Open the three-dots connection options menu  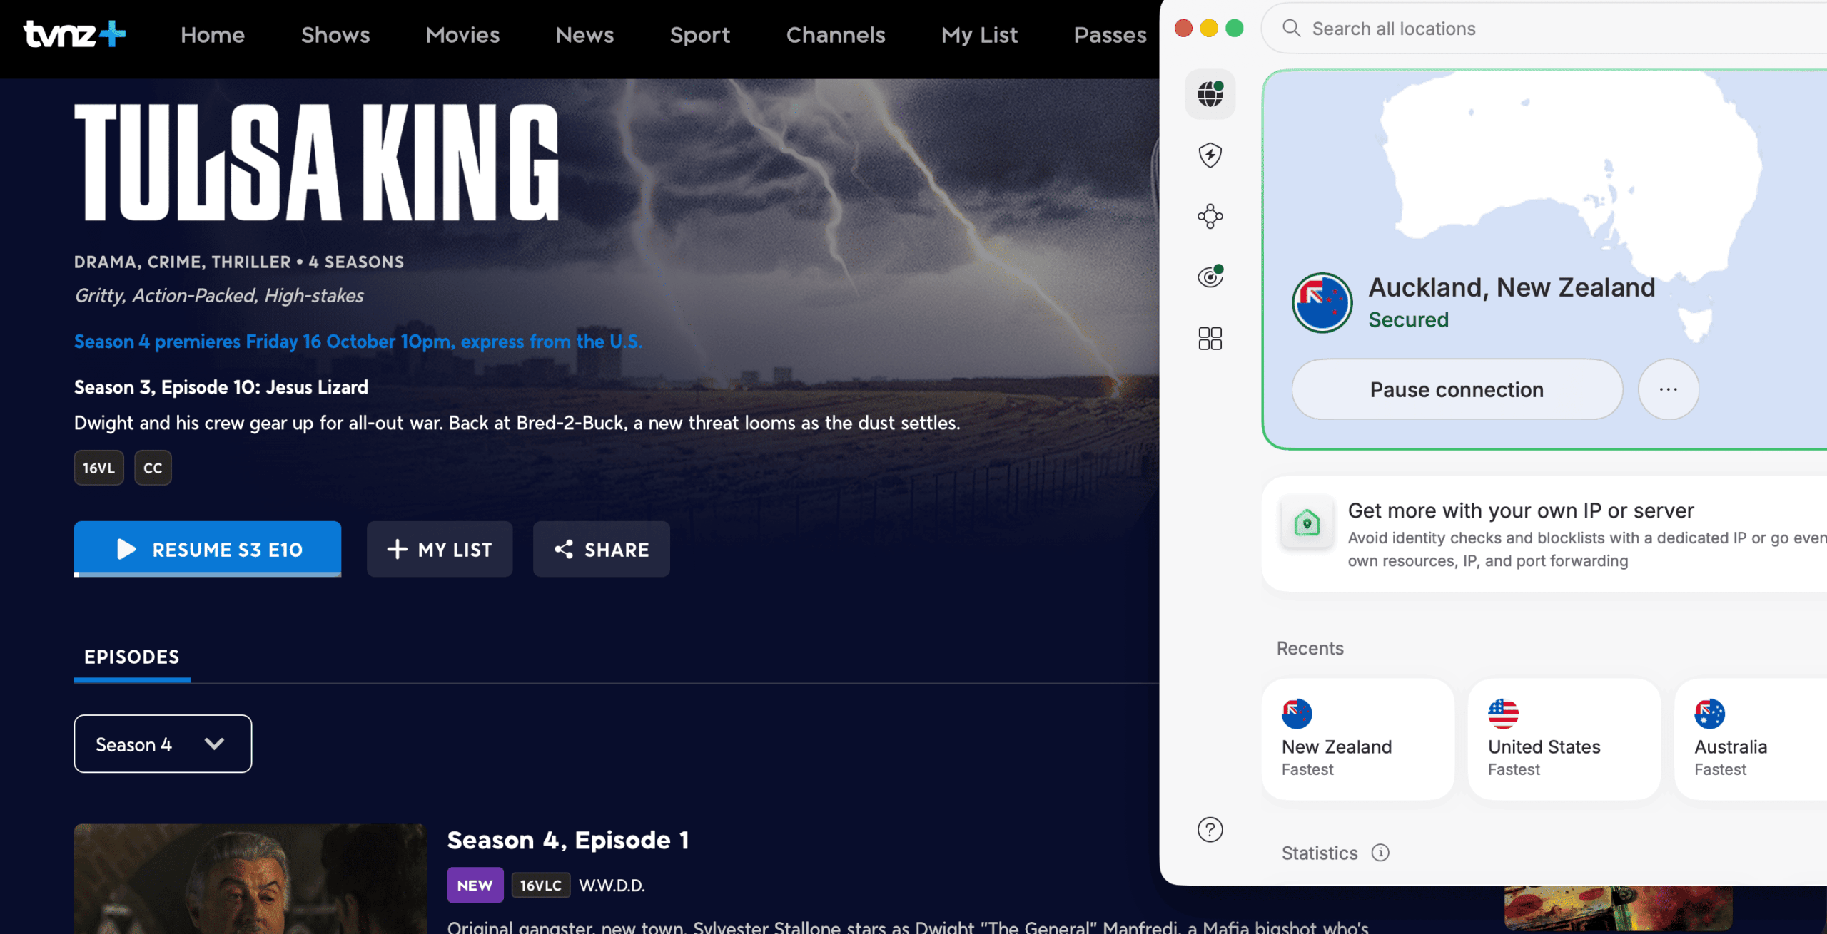coord(1668,389)
